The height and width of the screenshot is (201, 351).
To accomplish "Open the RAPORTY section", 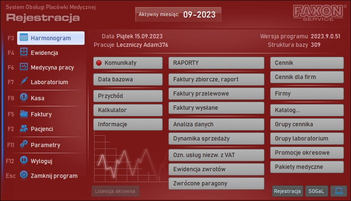I will pos(216,63).
